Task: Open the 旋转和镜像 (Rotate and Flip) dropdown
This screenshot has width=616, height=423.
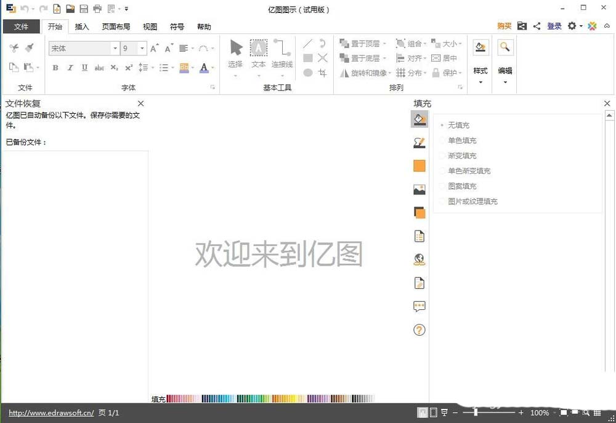Action: [x=363, y=73]
